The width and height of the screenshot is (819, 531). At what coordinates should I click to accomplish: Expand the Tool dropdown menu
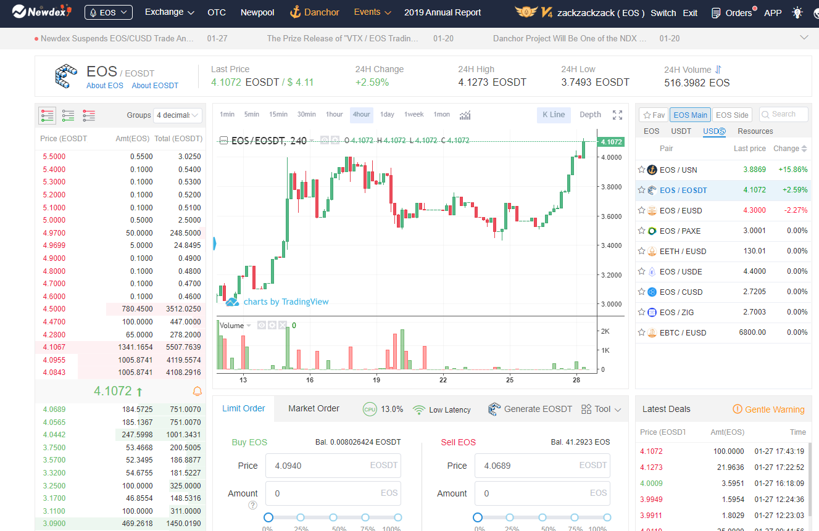pos(601,409)
